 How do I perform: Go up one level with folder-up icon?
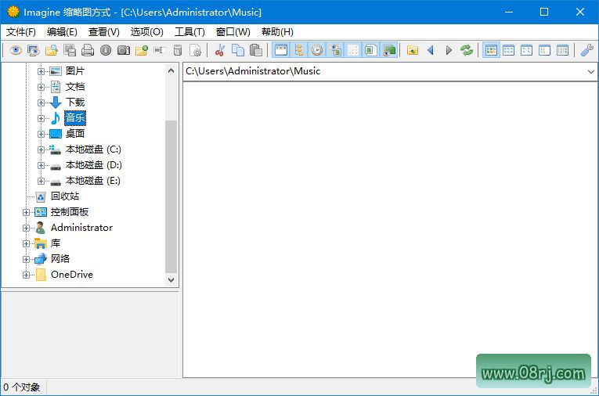click(413, 50)
